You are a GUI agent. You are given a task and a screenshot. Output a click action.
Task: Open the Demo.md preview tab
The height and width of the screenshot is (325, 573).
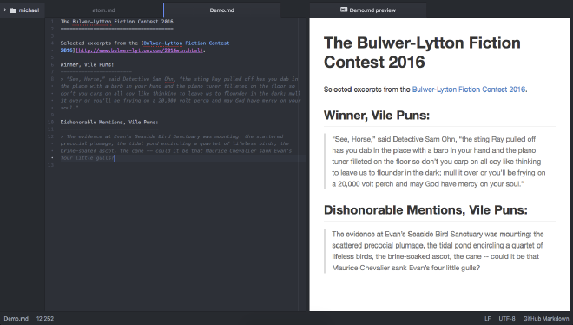pyautogui.click(x=368, y=10)
